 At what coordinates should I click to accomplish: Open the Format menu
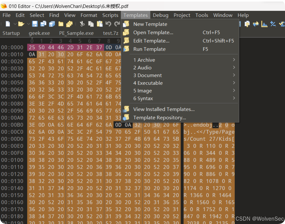(89, 15)
